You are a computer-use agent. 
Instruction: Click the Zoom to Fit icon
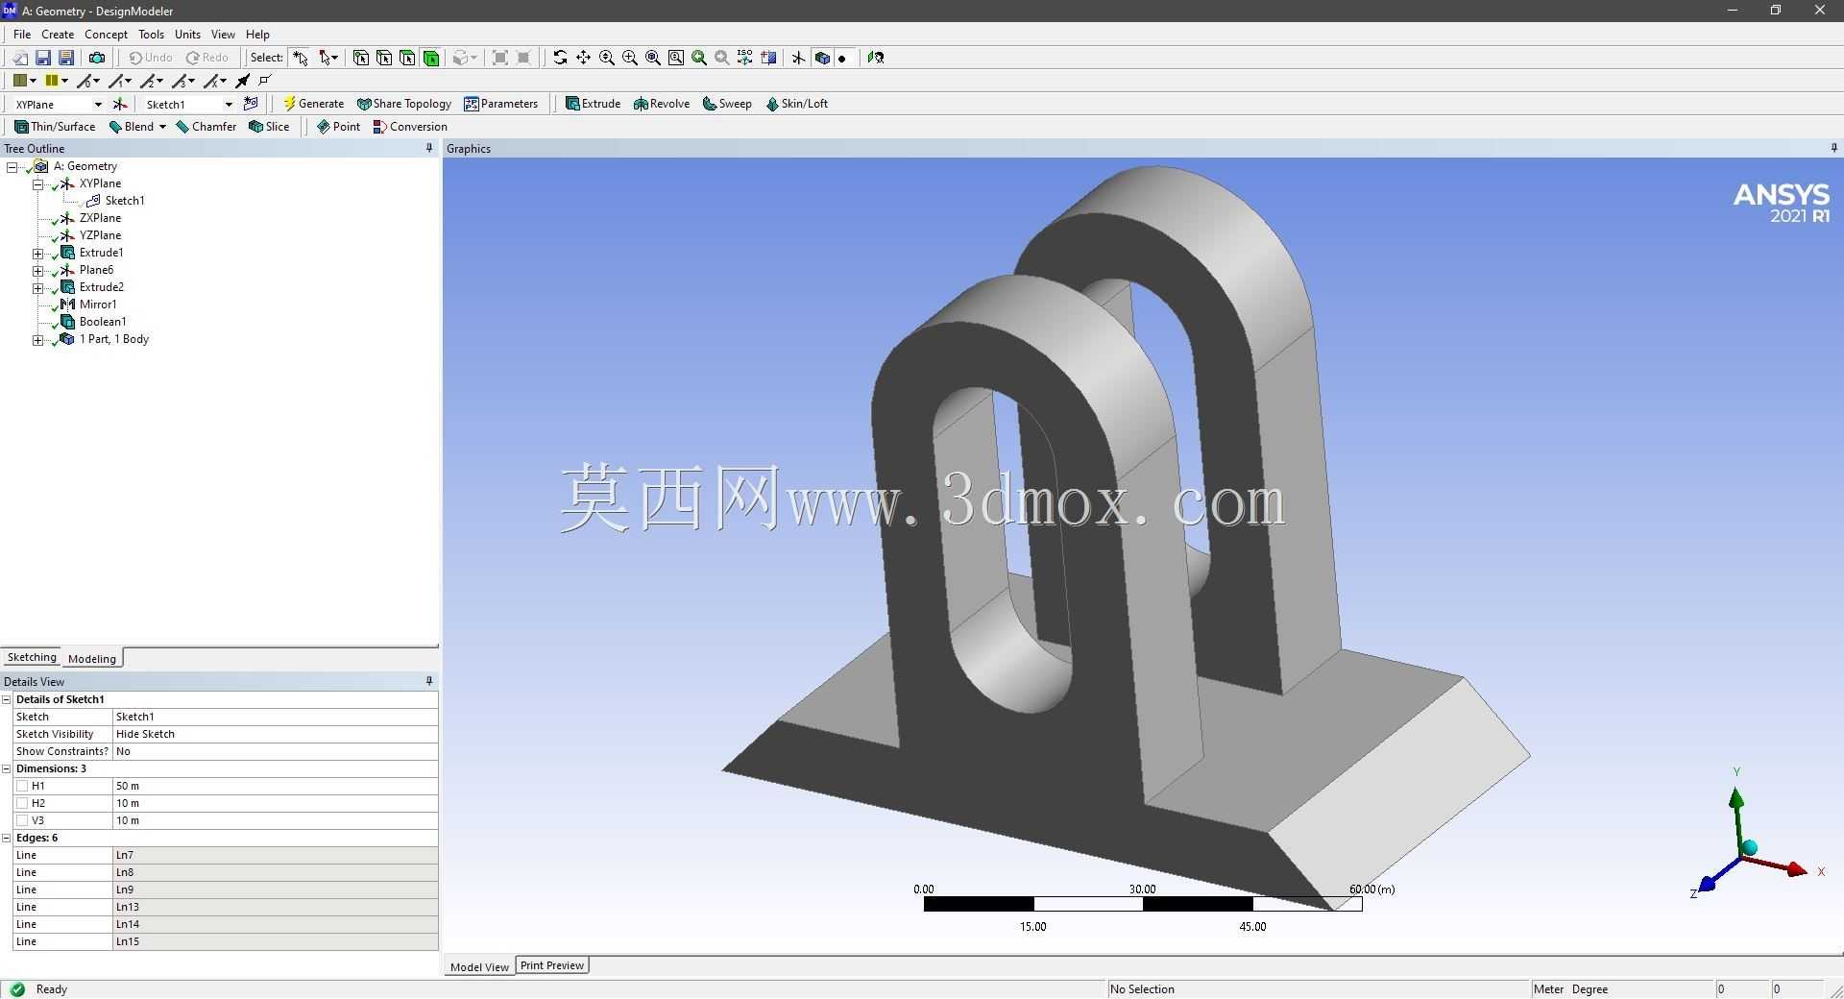tap(653, 58)
